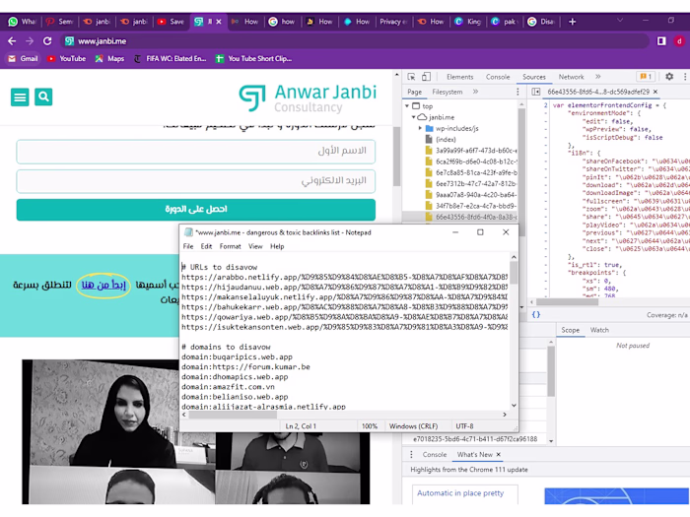Viewport: 690px width, 517px height.
Task: Open the Console panel tab
Action: [498, 77]
